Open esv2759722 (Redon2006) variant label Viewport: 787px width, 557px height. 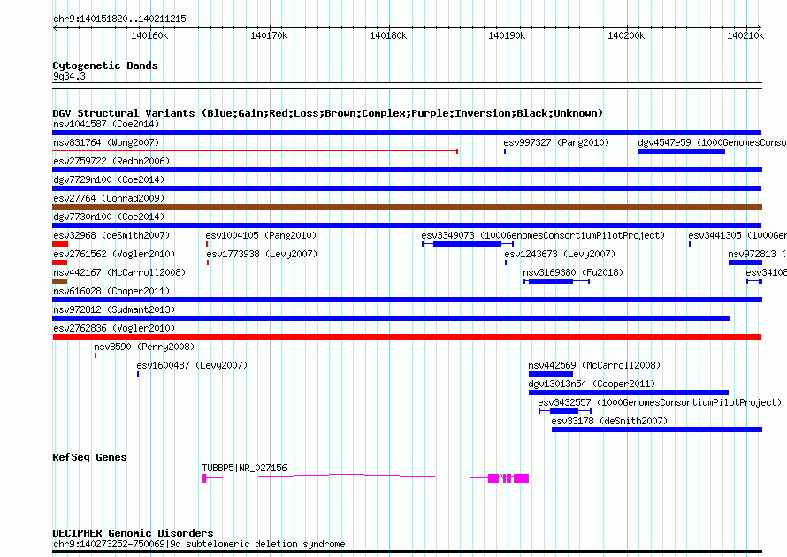(111, 161)
